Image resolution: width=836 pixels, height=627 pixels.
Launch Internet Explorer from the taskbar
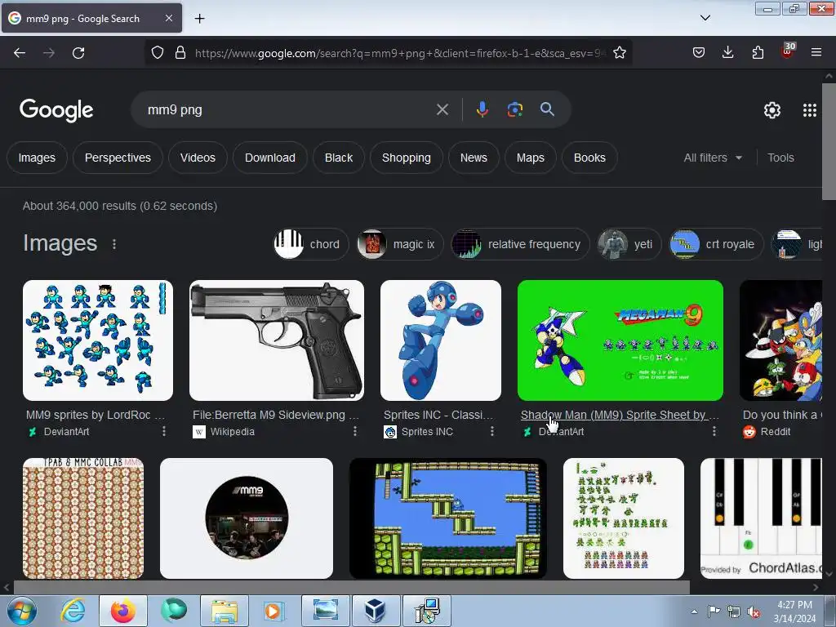[x=73, y=611]
